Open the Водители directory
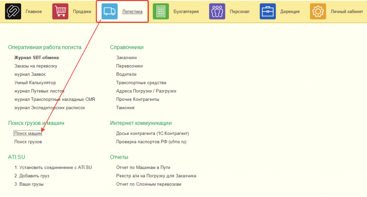Viewport: 367px width, 197px height. pyautogui.click(x=127, y=74)
